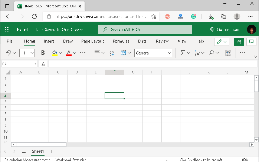Image resolution: width=259 pixels, height=162 pixels.
Task: Open the account profile picture
Action: 251,29
